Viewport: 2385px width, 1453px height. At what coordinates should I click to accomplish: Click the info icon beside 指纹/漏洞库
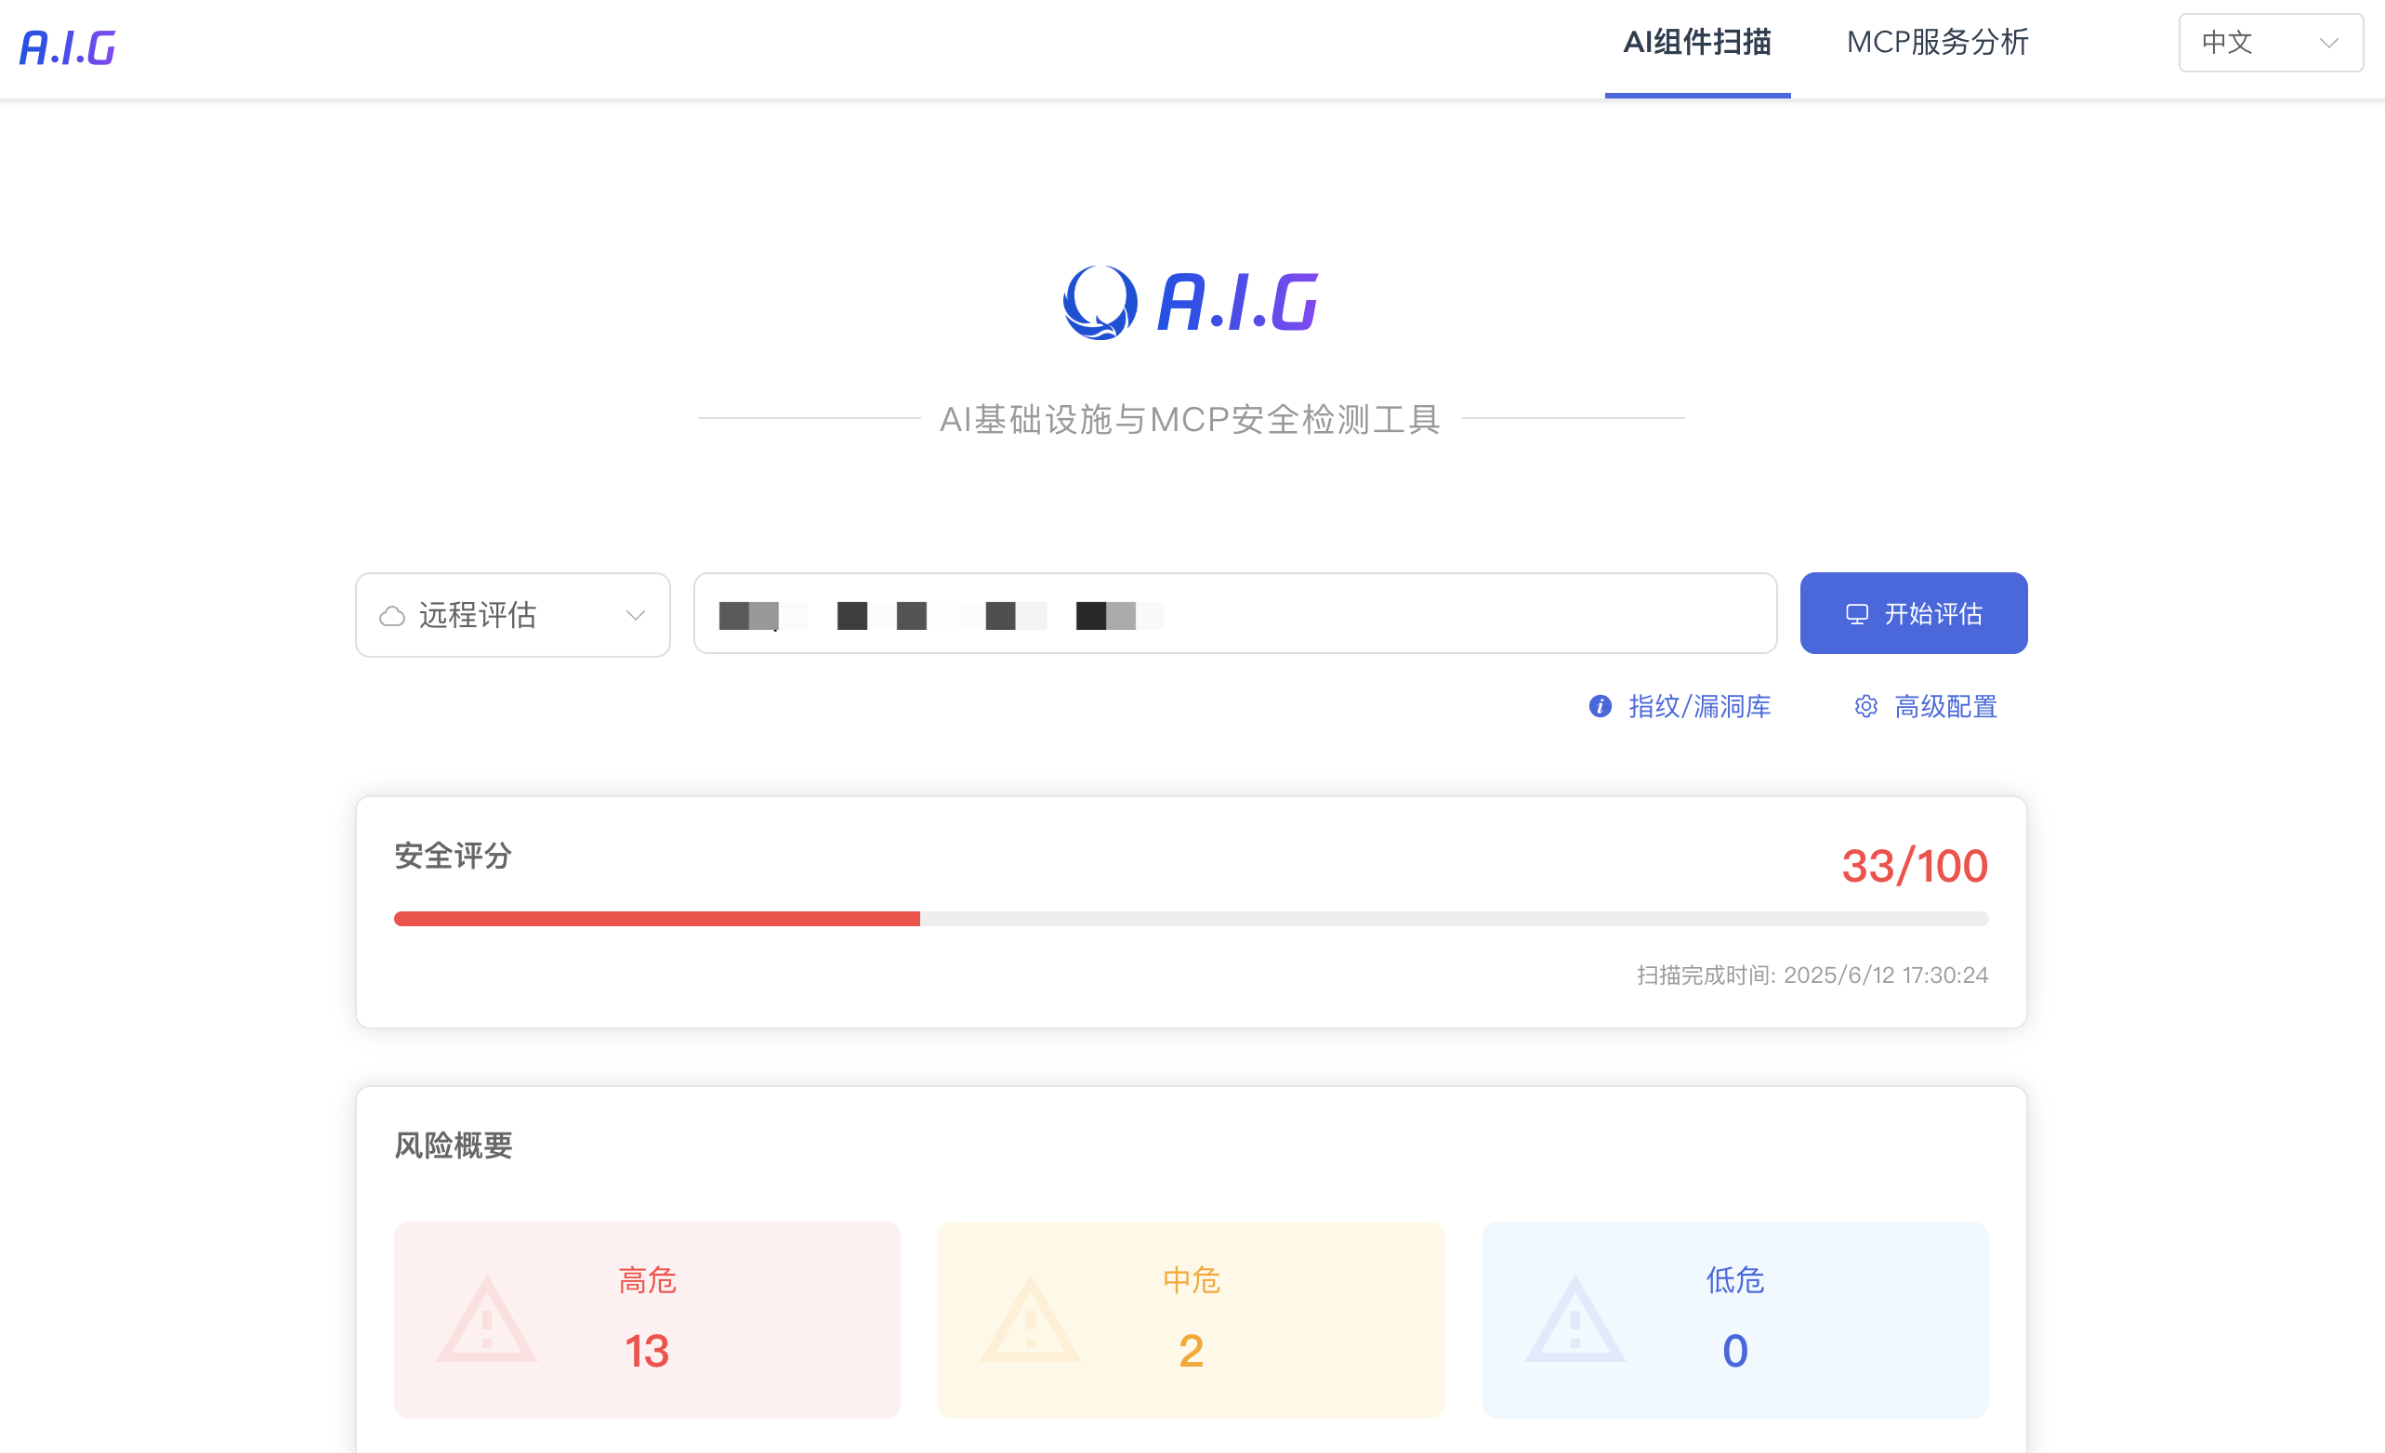(1600, 706)
